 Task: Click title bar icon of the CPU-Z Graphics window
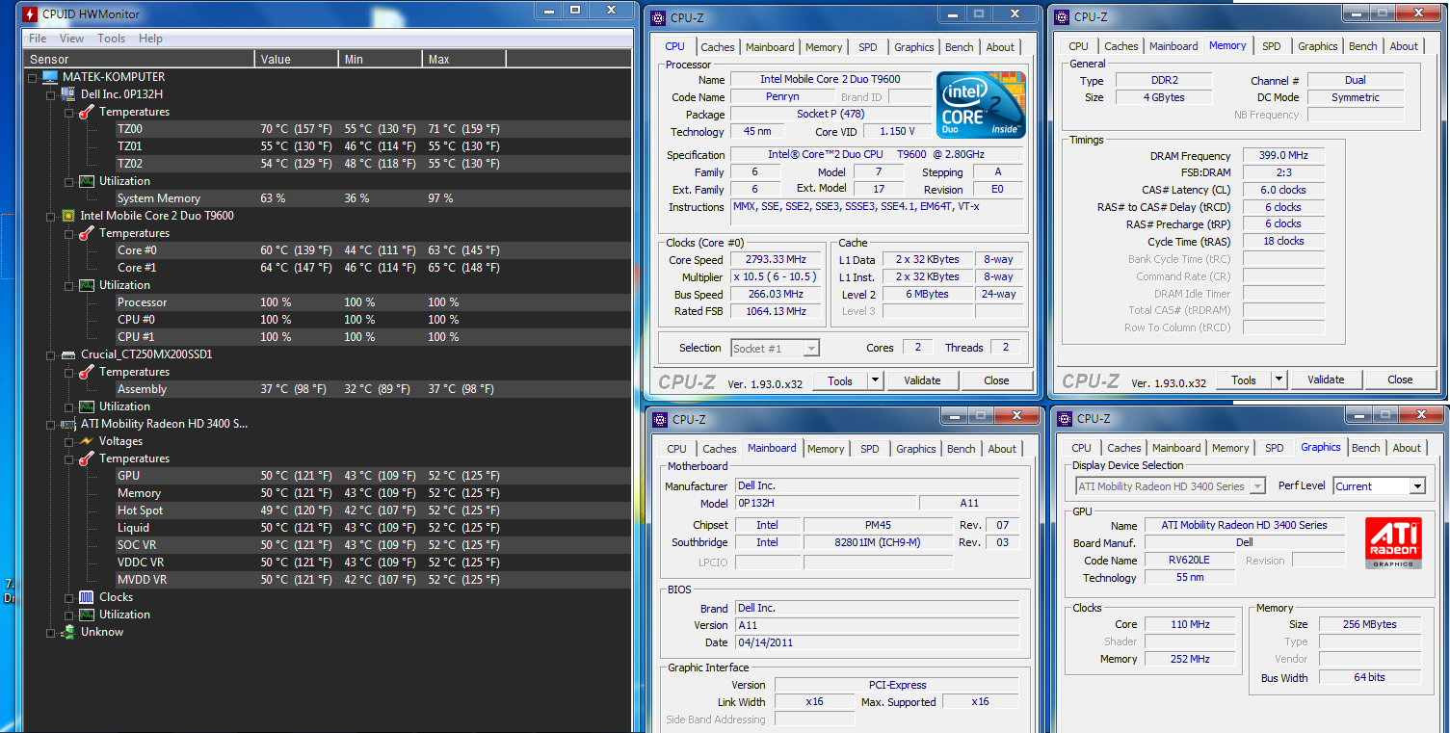click(x=1064, y=418)
